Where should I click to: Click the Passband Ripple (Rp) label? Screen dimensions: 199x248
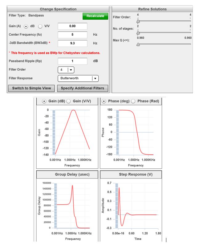click(25, 61)
